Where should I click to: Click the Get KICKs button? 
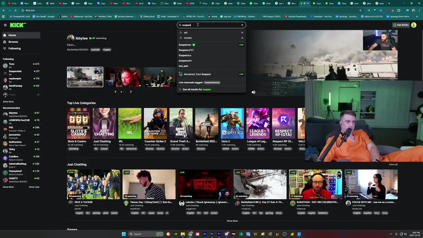(401, 25)
